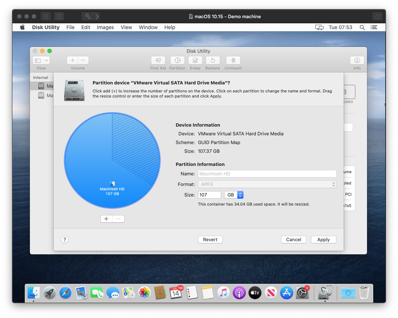
Task: Click the partition Name field
Action: (x=267, y=174)
